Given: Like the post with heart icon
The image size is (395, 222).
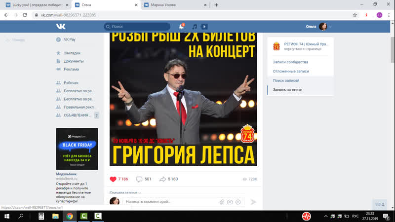Looking at the screenshot, I should click(113, 179).
